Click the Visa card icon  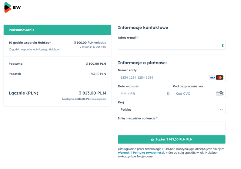click(x=212, y=77)
